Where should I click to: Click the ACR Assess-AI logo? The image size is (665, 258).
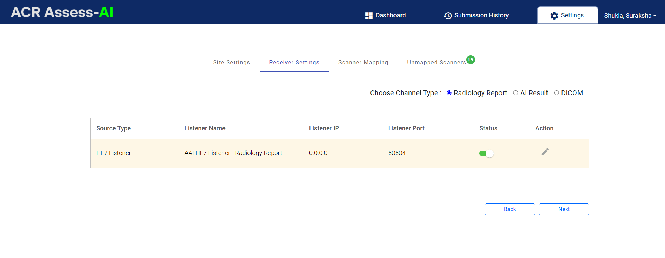pyautogui.click(x=62, y=12)
